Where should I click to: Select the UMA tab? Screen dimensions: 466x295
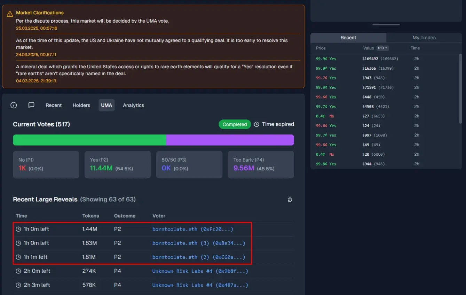(106, 105)
